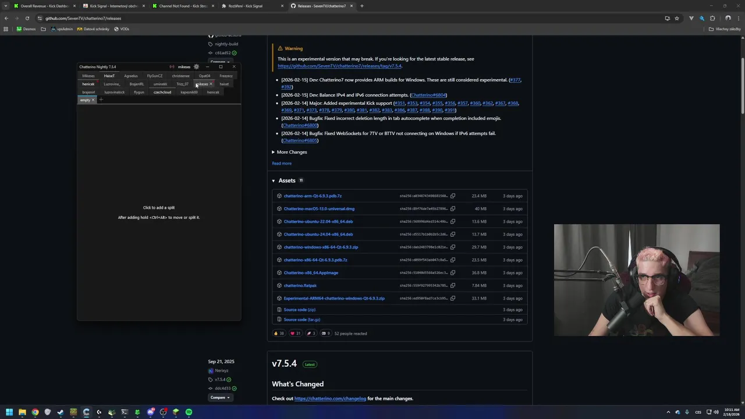Download Source code (tar.gz)

pyautogui.click(x=302, y=319)
